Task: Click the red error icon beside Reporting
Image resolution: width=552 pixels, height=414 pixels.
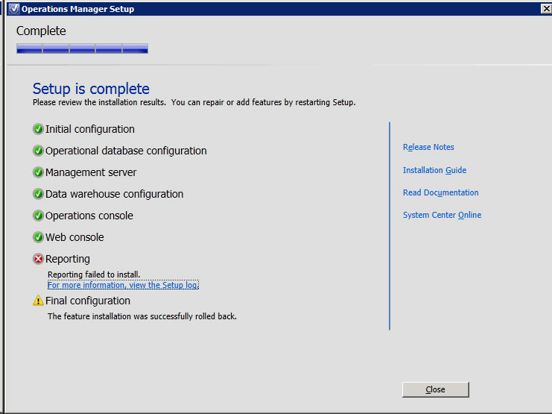Action: point(38,259)
